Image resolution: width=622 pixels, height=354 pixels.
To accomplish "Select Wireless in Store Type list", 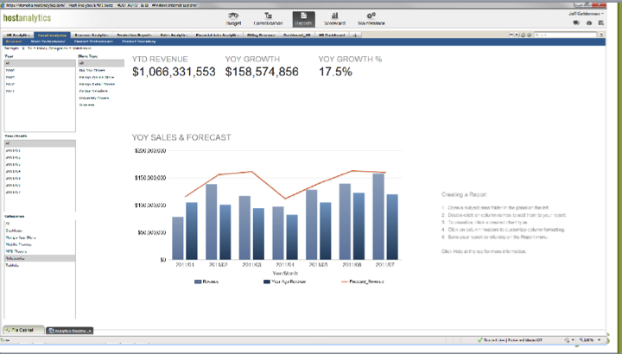I will pyautogui.click(x=86, y=105).
